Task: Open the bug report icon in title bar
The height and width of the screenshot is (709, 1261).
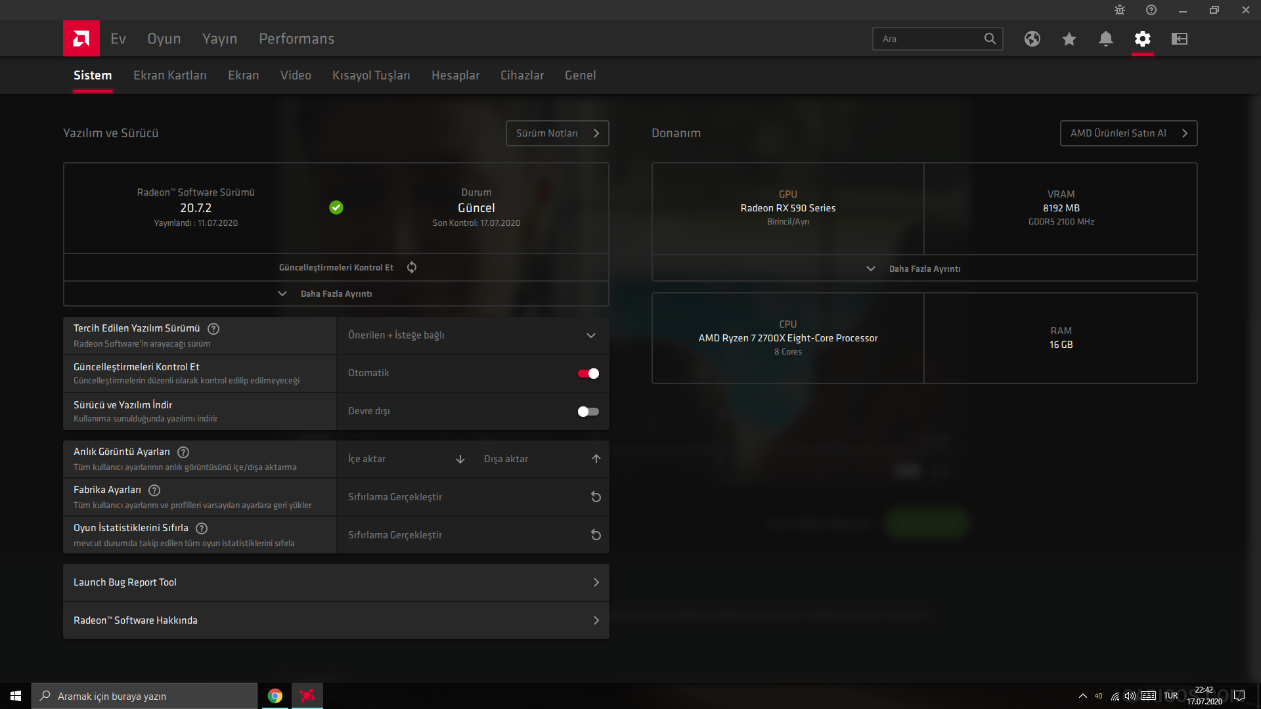Action: point(1120,10)
